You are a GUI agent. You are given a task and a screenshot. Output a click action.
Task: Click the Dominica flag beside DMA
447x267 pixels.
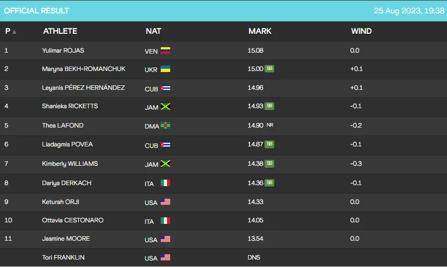click(165, 126)
